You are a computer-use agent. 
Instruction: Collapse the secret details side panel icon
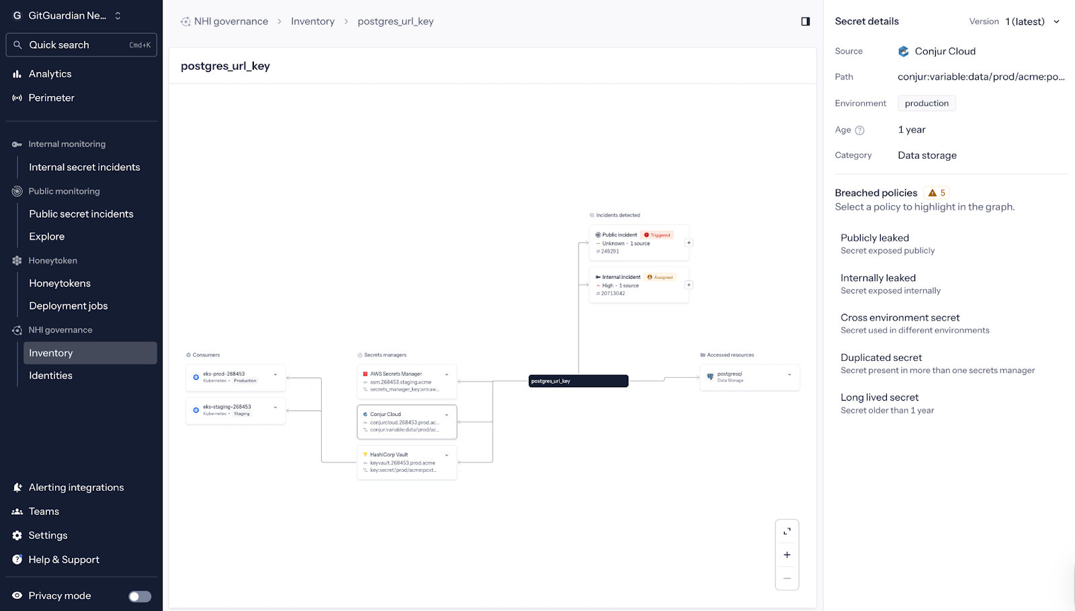(x=805, y=22)
